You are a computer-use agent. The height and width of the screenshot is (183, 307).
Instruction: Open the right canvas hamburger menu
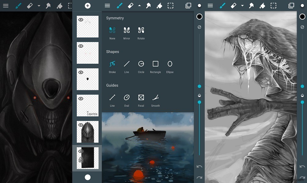[x=210, y=5]
